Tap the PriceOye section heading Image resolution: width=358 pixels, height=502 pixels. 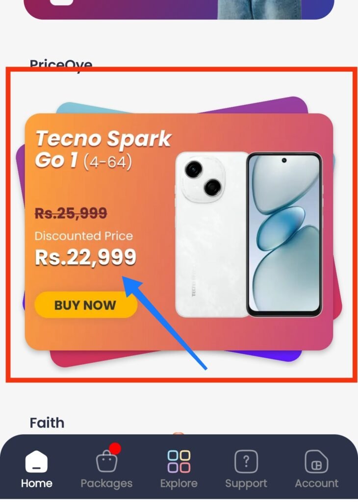click(61, 64)
